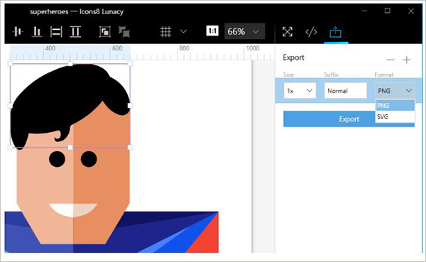Choose PNG from format list
The image size is (426, 262).
[x=395, y=106]
